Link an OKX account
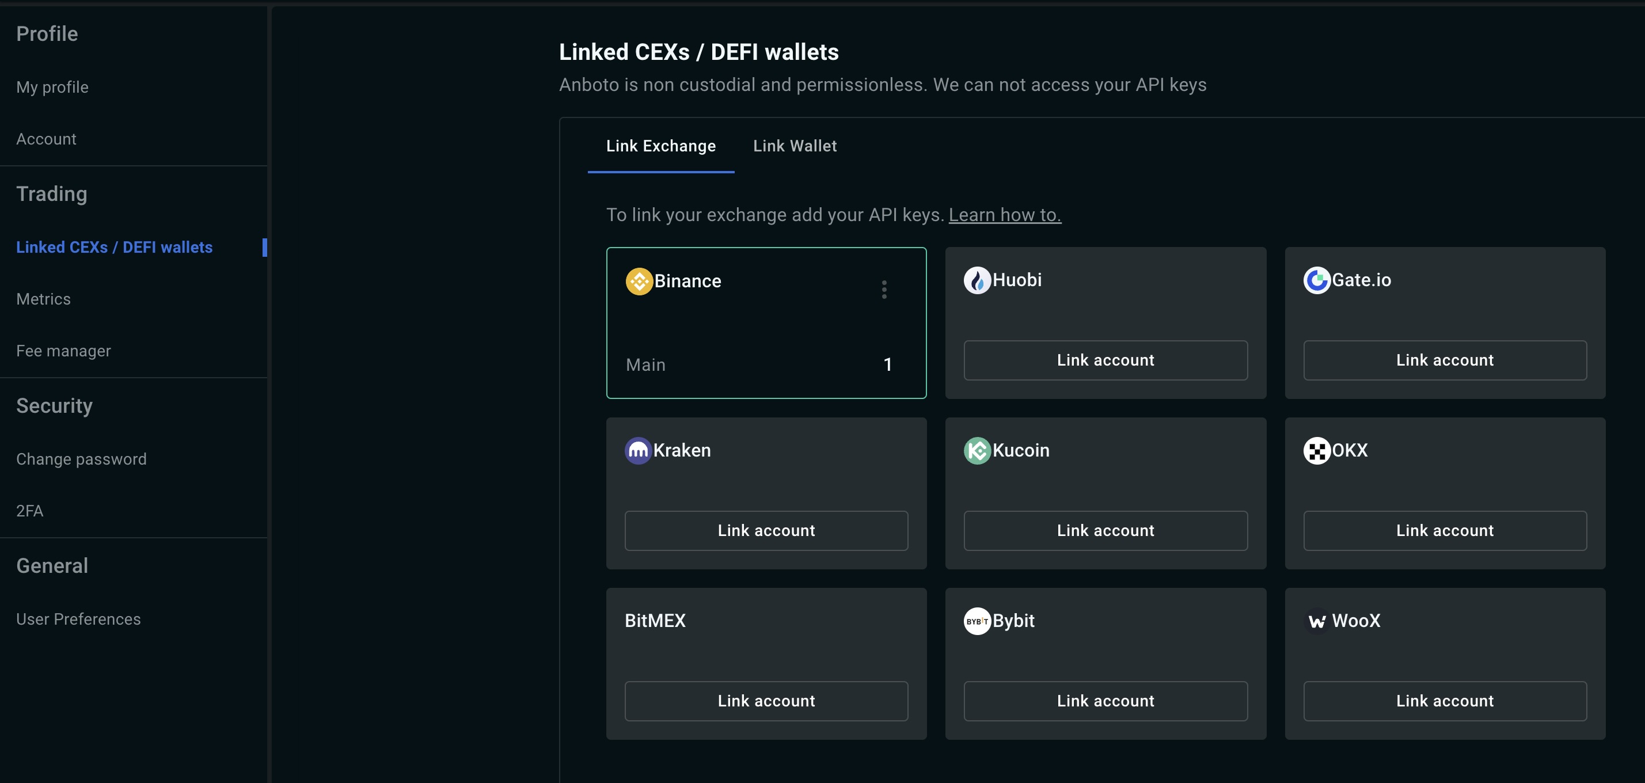The width and height of the screenshot is (1645, 783). pos(1445,531)
